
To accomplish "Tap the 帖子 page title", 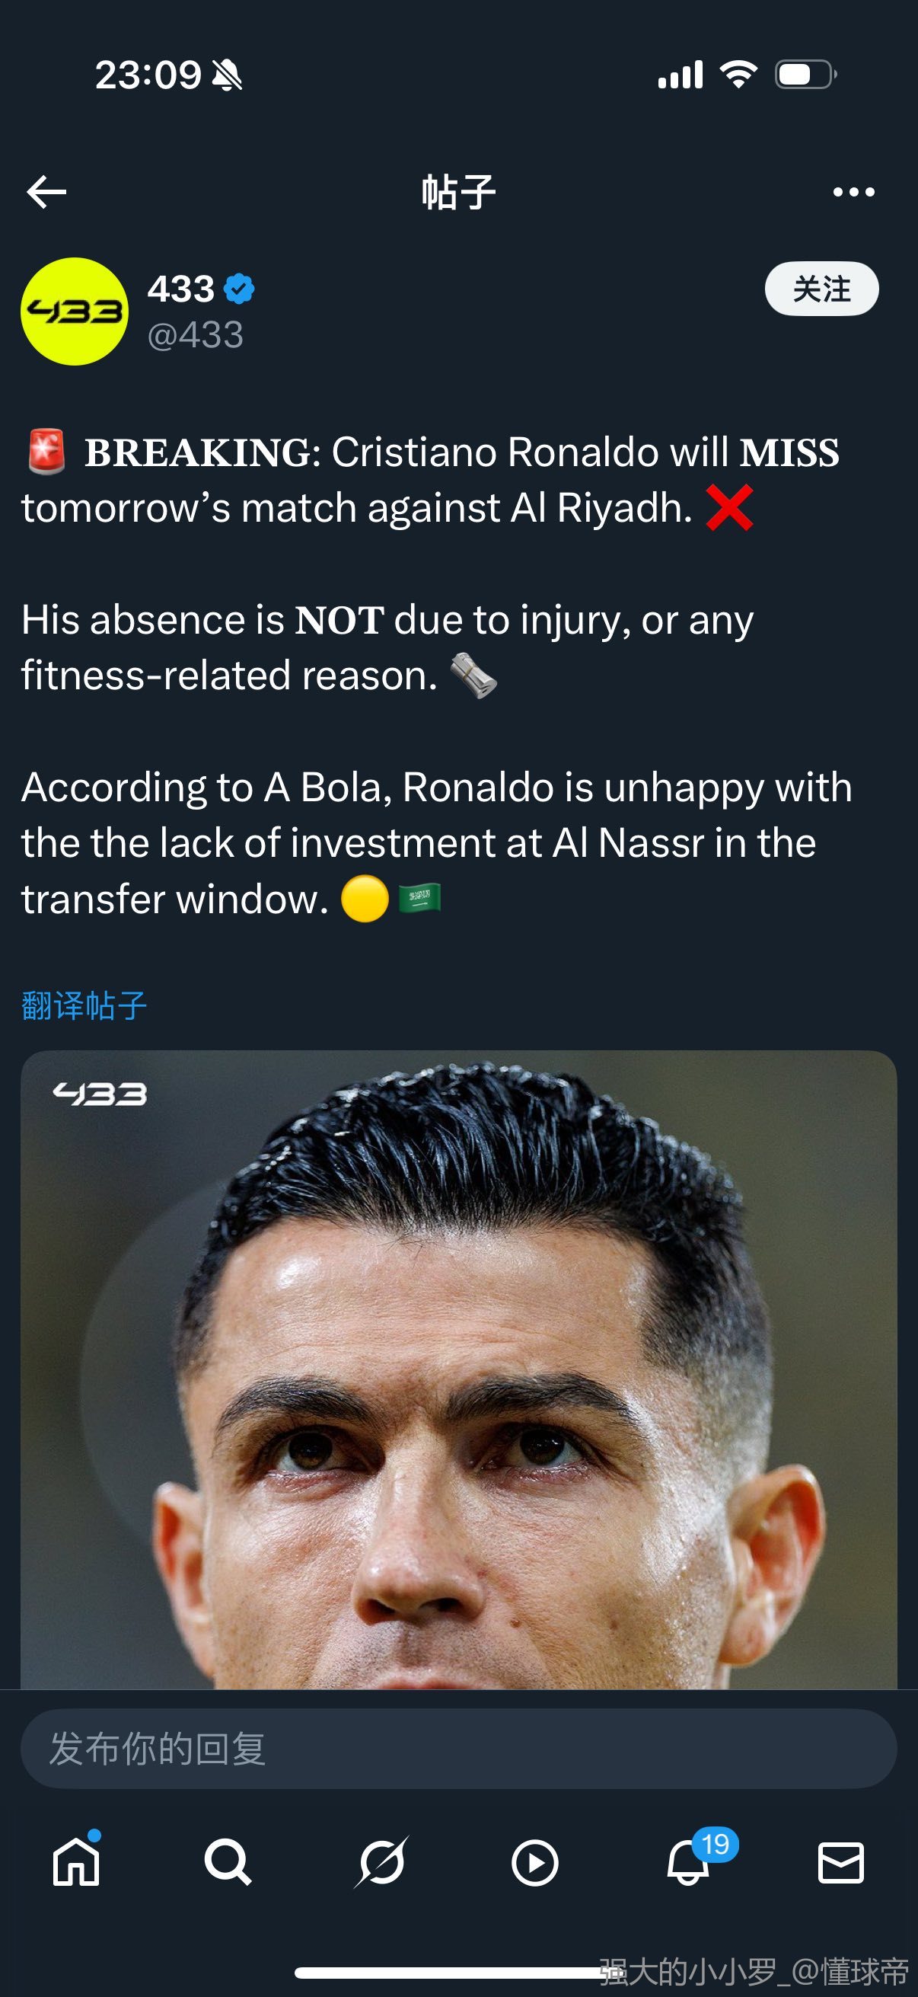I will click(x=458, y=192).
